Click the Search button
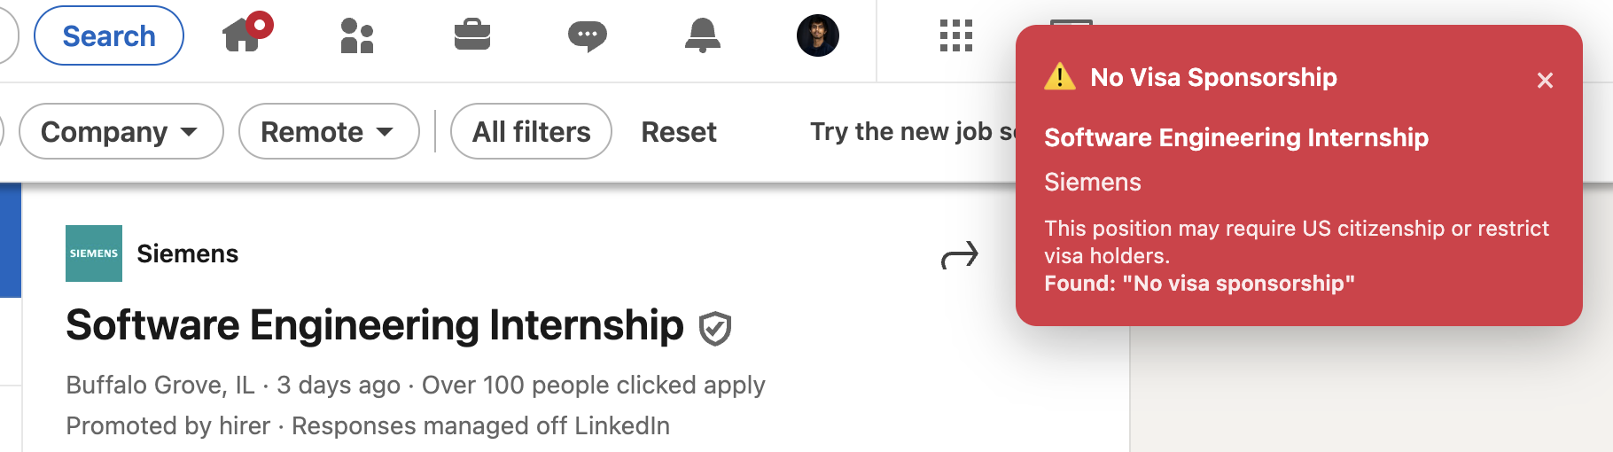This screenshot has width=1613, height=452. 109,36
